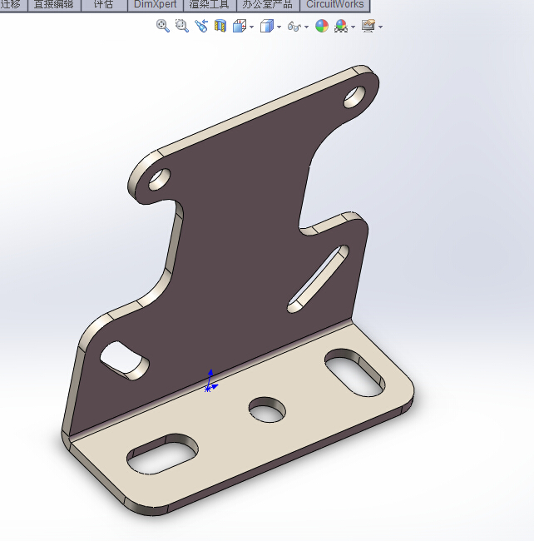Viewport: 534px width, 541px height.
Task: Click the View Settings monitor icon
Action: pyautogui.click(x=368, y=26)
